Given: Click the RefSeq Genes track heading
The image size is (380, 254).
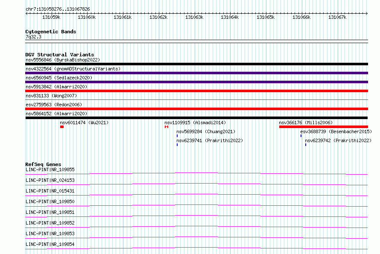Looking at the screenshot, I should click(x=43, y=164).
